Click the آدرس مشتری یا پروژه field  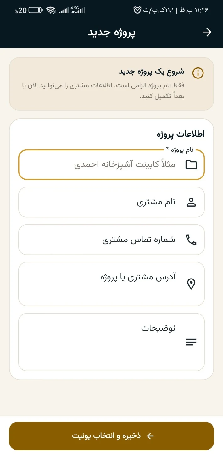[111, 284]
